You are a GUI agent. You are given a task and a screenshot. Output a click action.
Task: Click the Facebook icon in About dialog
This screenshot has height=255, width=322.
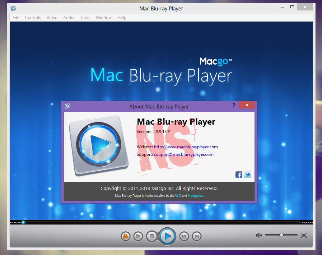(x=239, y=175)
